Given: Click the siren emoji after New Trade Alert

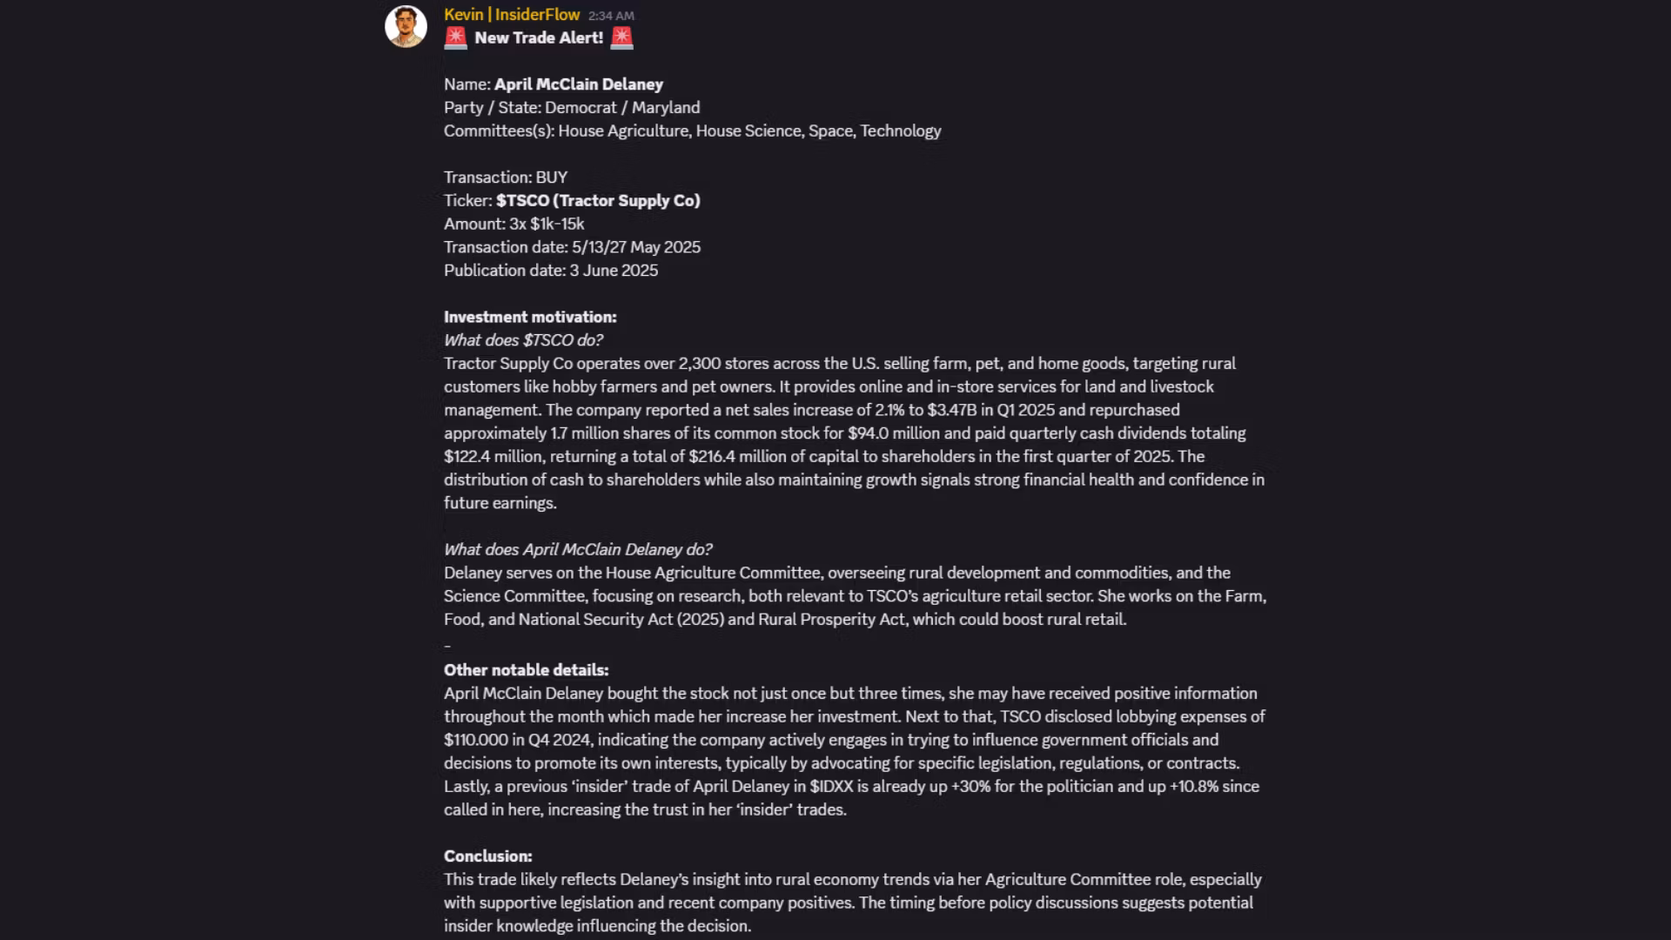Looking at the screenshot, I should pos(622,38).
